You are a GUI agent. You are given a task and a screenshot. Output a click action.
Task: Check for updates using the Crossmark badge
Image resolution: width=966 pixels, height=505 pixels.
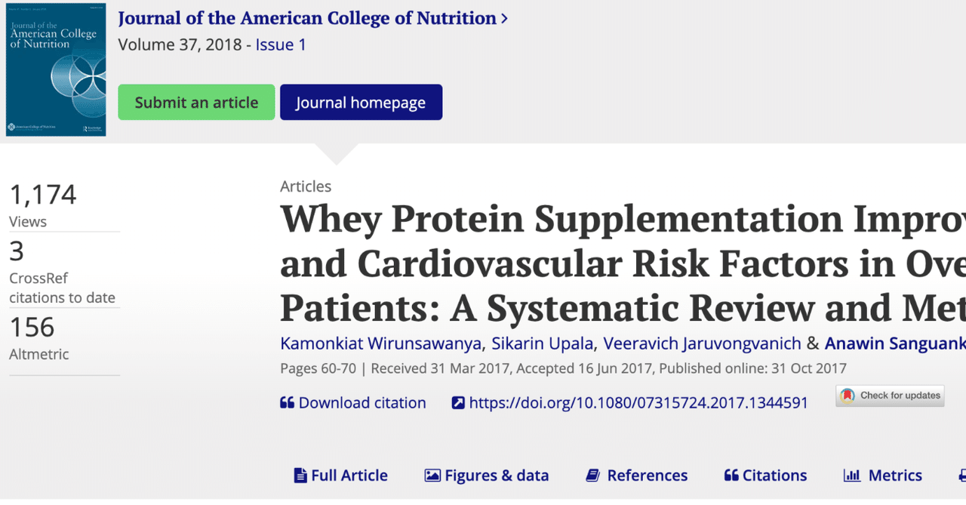click(x=889, y=396)
